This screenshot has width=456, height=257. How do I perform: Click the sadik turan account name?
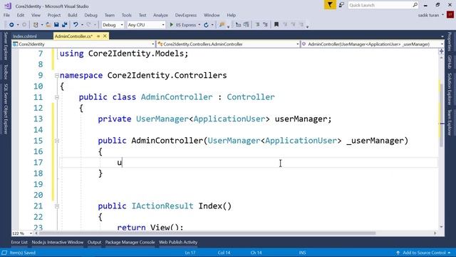[x=428, y=15]
